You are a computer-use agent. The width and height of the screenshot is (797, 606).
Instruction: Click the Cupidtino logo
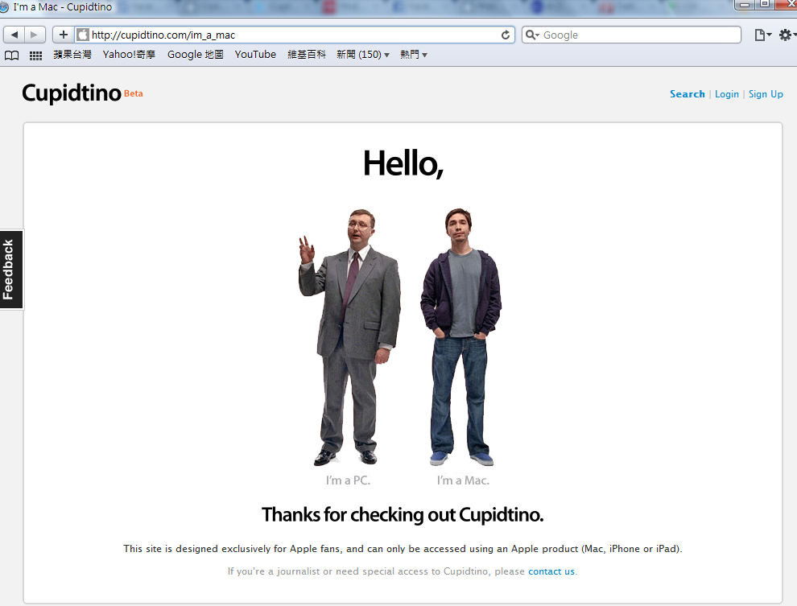click(x=72, y=93)
